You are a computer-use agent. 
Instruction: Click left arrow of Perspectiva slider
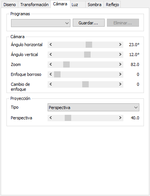[x=51, y=118]
